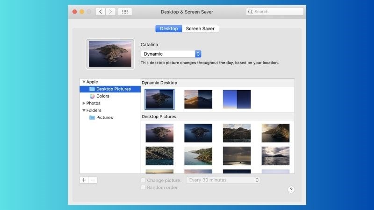Select the Catalina night still picture
374x210 pixels.
(x=198, y=133)
